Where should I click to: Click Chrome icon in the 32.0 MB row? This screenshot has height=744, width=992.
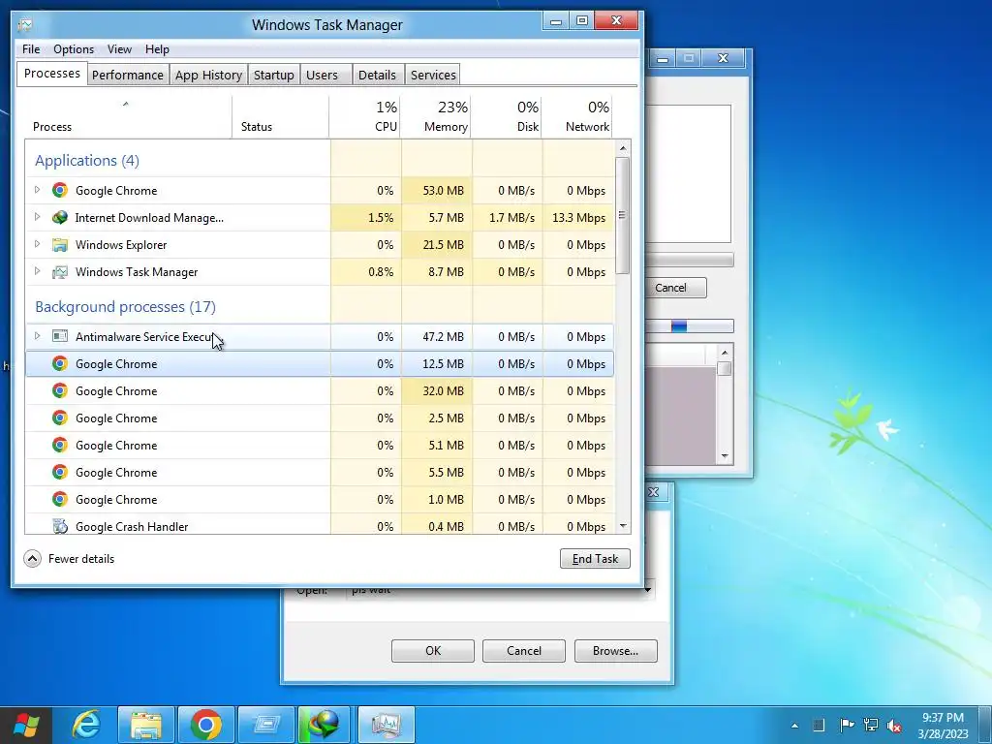60,391
